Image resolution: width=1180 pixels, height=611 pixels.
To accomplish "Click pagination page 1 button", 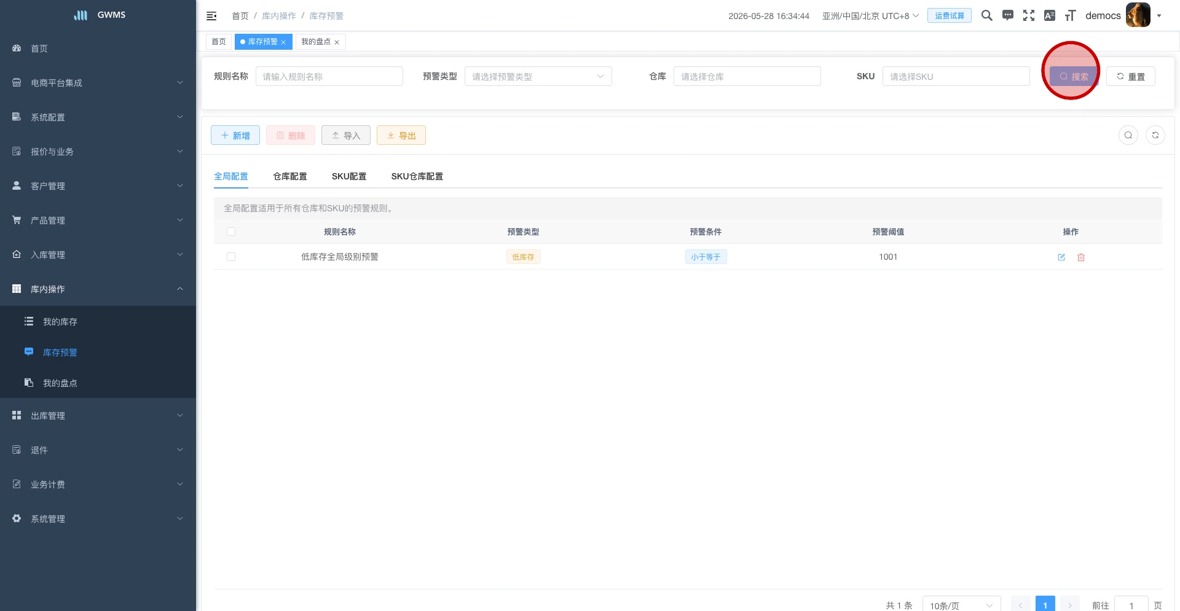I will tap(1045, 605).
